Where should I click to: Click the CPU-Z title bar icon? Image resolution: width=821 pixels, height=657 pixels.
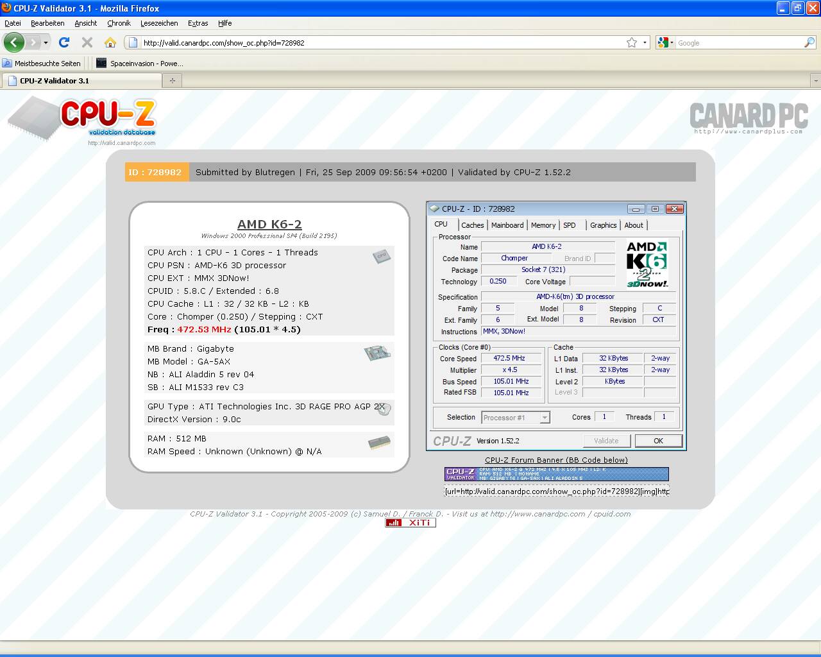click(435, 209)
